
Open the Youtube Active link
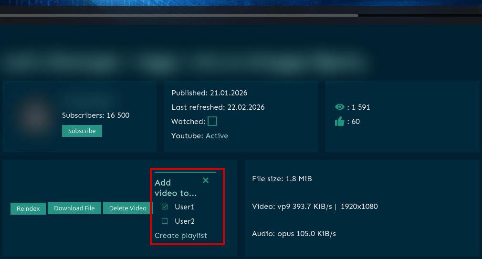coord(217,136)
